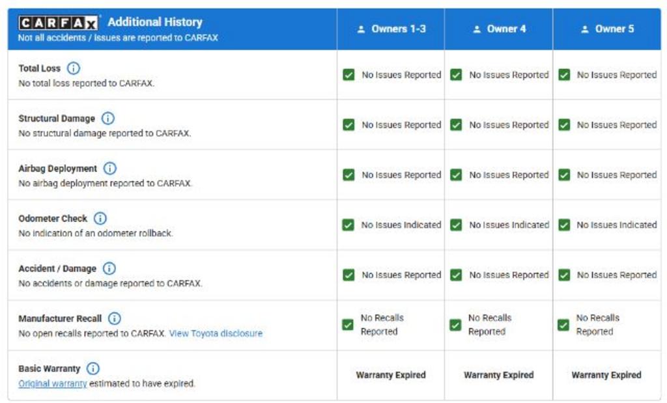Select the Accident / Damage row title
The height and width of the screenshot is (403, 667).
tap(57, 269)
